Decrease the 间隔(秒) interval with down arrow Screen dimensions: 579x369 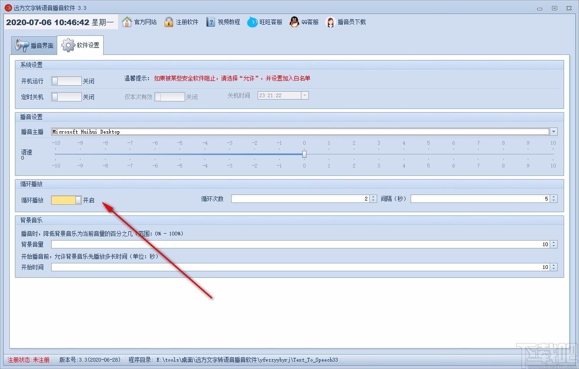(553, 201)
